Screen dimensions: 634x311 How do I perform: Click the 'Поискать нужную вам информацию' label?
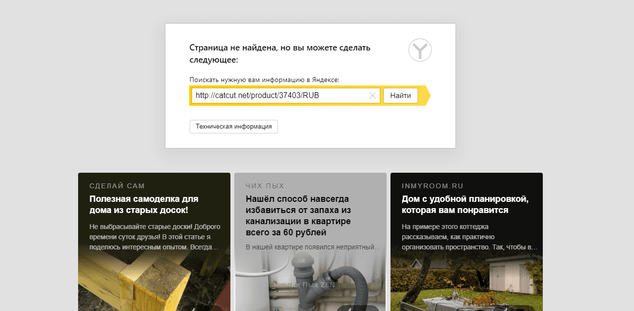[264, 80]
